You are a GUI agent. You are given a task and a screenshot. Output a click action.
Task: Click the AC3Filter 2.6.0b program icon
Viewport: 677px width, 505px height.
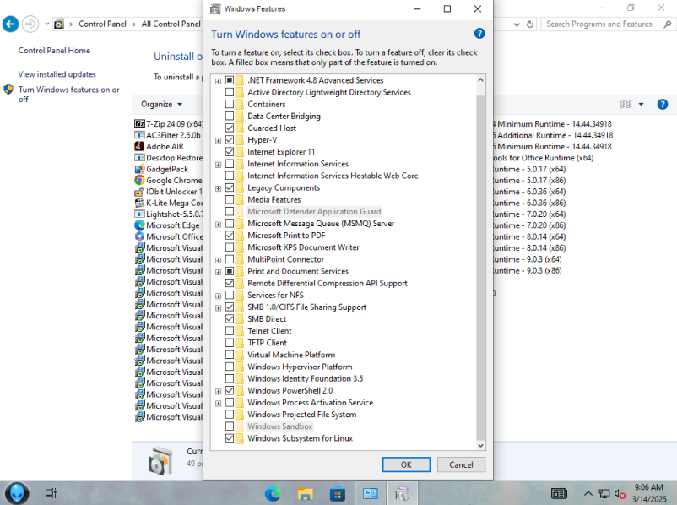coord(139,135)
